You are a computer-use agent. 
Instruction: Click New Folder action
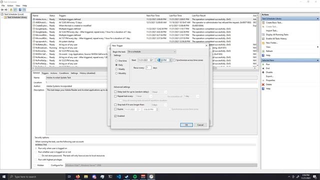tap(271, 43)
